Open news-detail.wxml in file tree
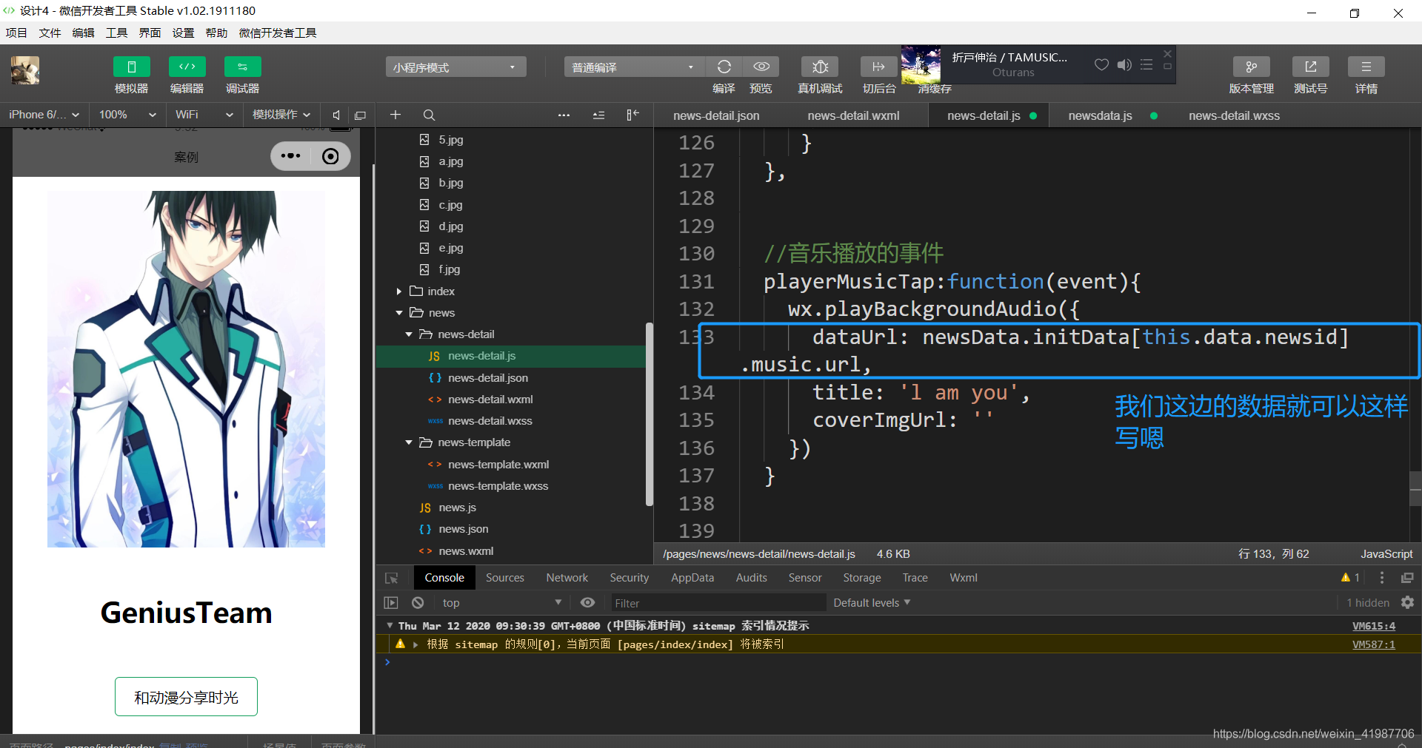1422x748 pixels. point(490,399)
